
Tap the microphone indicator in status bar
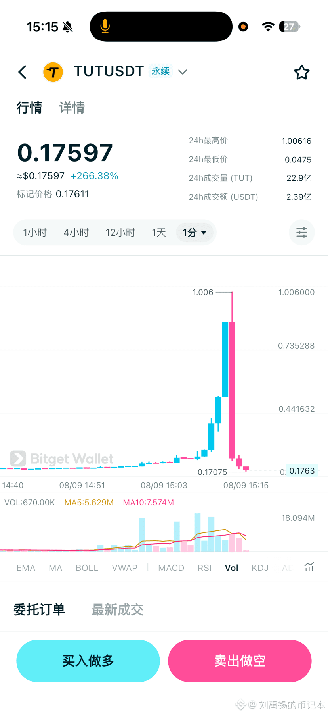[105, 27]
